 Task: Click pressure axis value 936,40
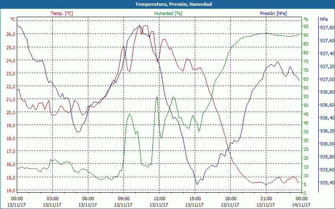[327, 118]
